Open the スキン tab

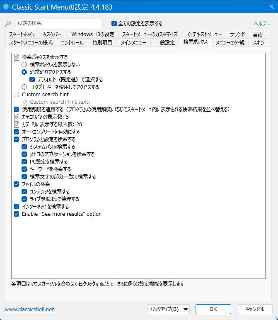[259, 43]
